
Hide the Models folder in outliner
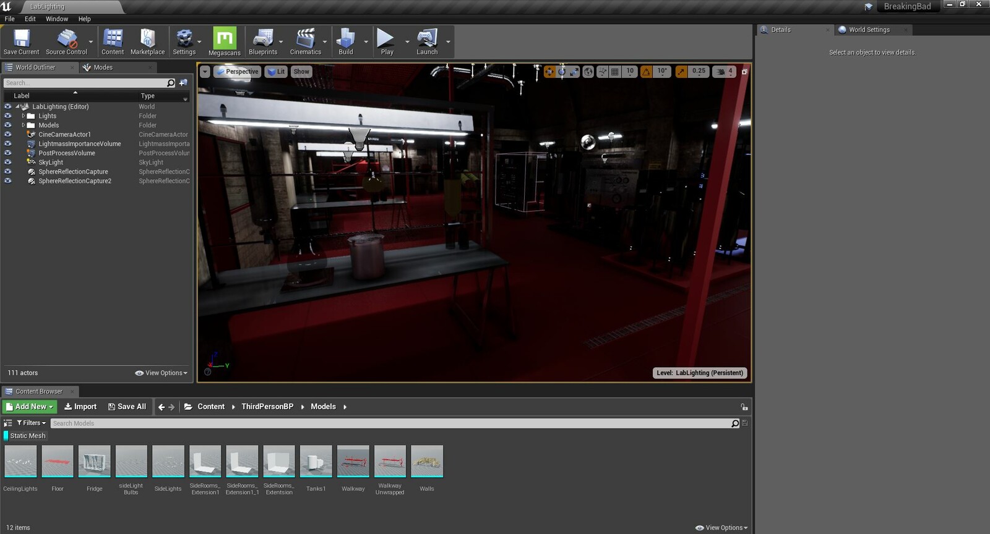(x=8, y=125)
